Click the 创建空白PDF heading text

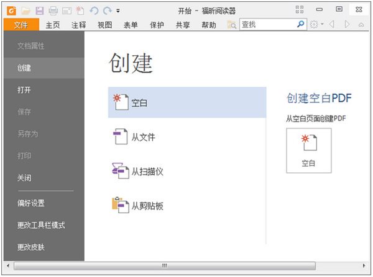click(x=319, y=98)
